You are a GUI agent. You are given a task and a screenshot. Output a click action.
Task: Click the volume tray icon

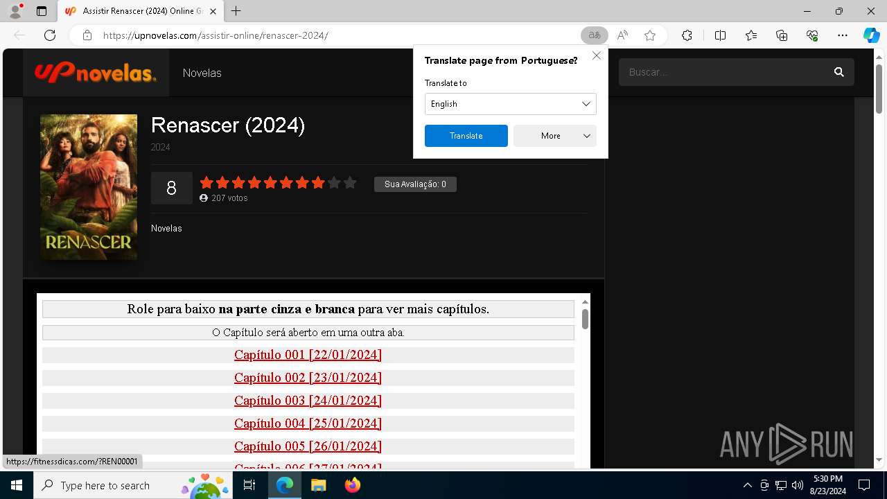tap(798, 485)
